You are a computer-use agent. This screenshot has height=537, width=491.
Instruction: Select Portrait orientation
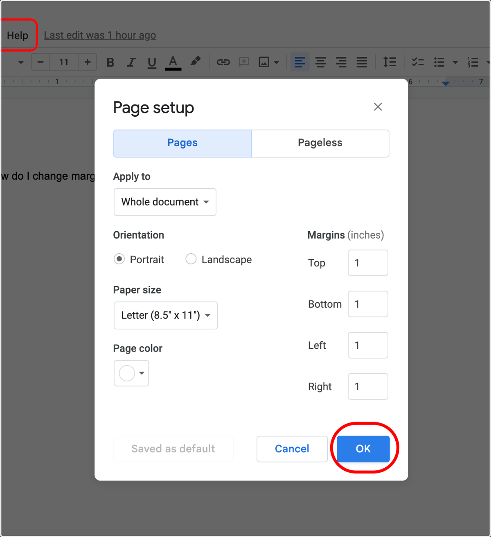click(x=119, y=259)
